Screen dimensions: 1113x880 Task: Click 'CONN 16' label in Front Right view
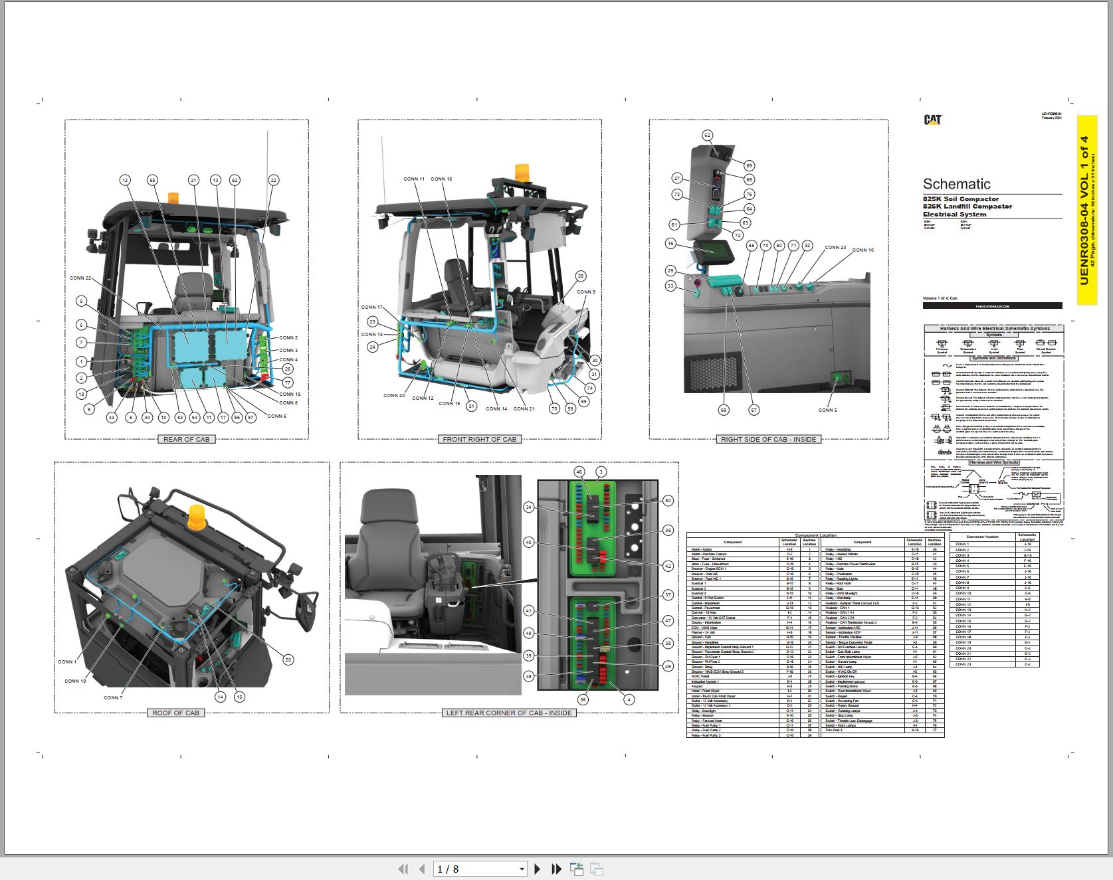coord(441,179)
